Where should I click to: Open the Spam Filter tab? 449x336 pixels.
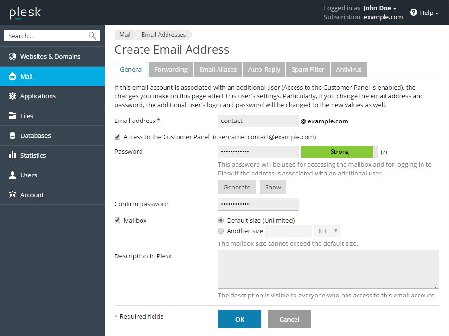(x=308, y=69)
